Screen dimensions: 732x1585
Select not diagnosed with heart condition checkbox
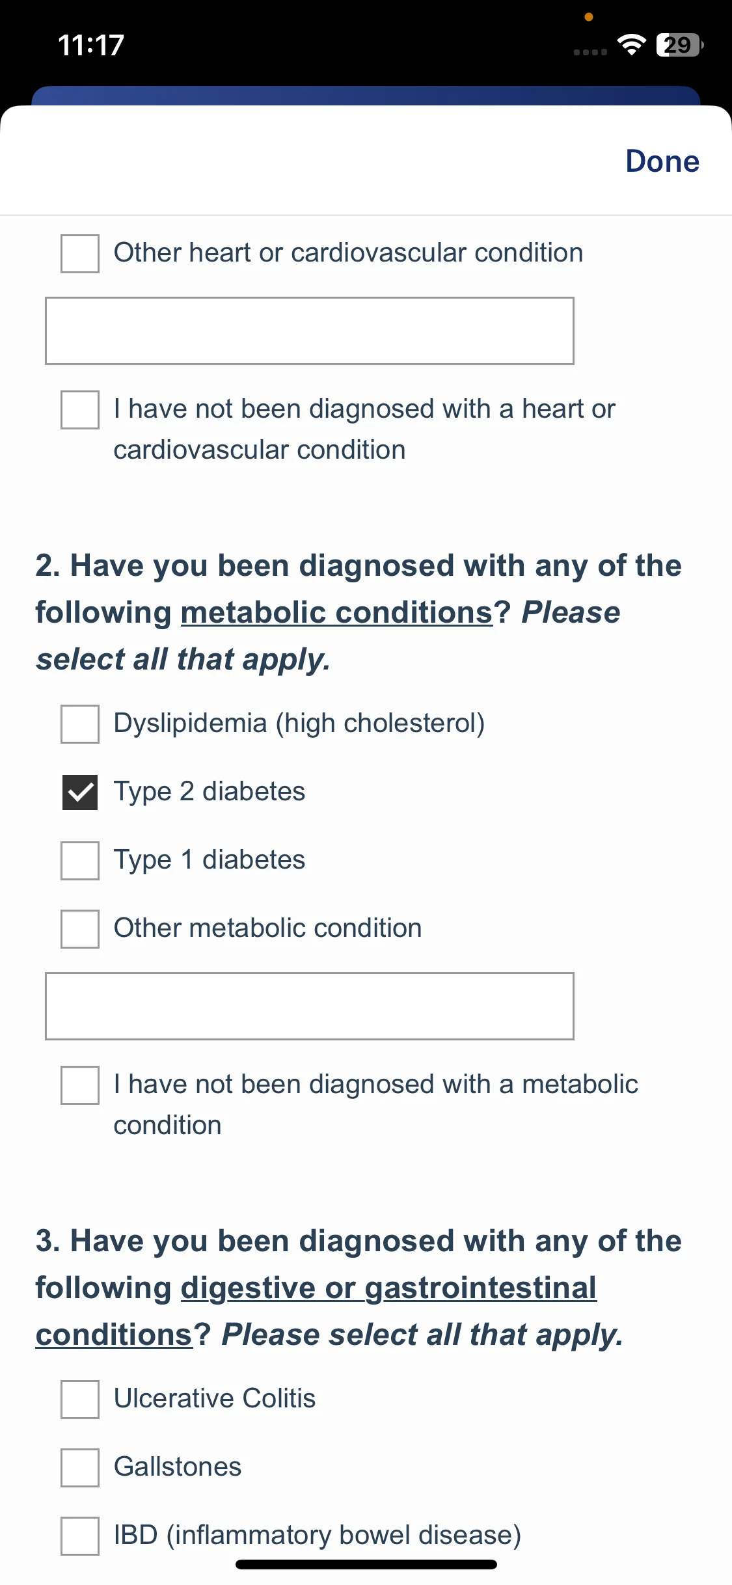[80, 410]
